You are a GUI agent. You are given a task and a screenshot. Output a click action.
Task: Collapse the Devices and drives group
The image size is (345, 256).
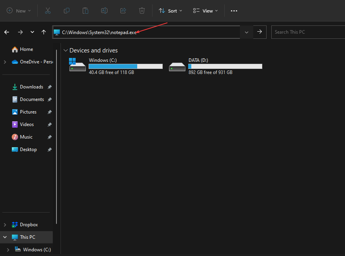(x=65, y=50)
